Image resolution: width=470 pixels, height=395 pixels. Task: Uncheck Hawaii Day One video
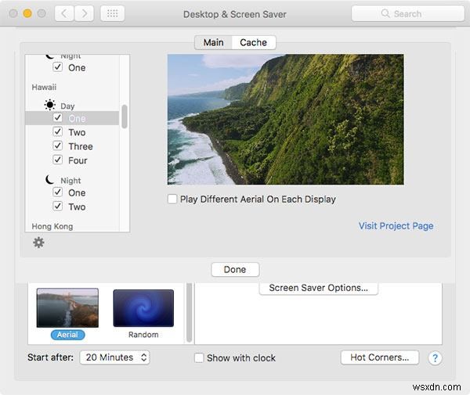[x=57, y=117]
